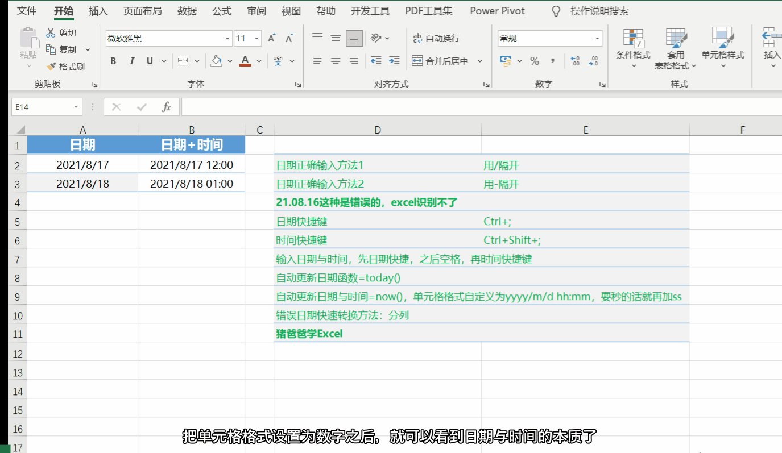This screenshot has height=453, width=782.
Task: Open Format as Table (套用表格格式)
Action: click(676, 48)
